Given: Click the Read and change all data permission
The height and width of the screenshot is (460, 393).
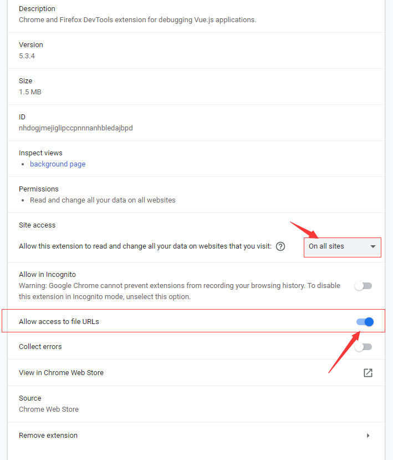Looking at the screenshot, I should [103, 200].
